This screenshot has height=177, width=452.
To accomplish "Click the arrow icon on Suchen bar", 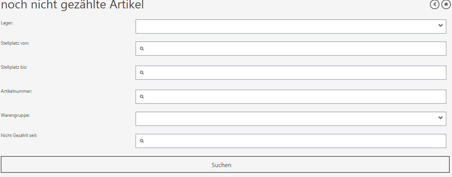I will click(442, 165).
